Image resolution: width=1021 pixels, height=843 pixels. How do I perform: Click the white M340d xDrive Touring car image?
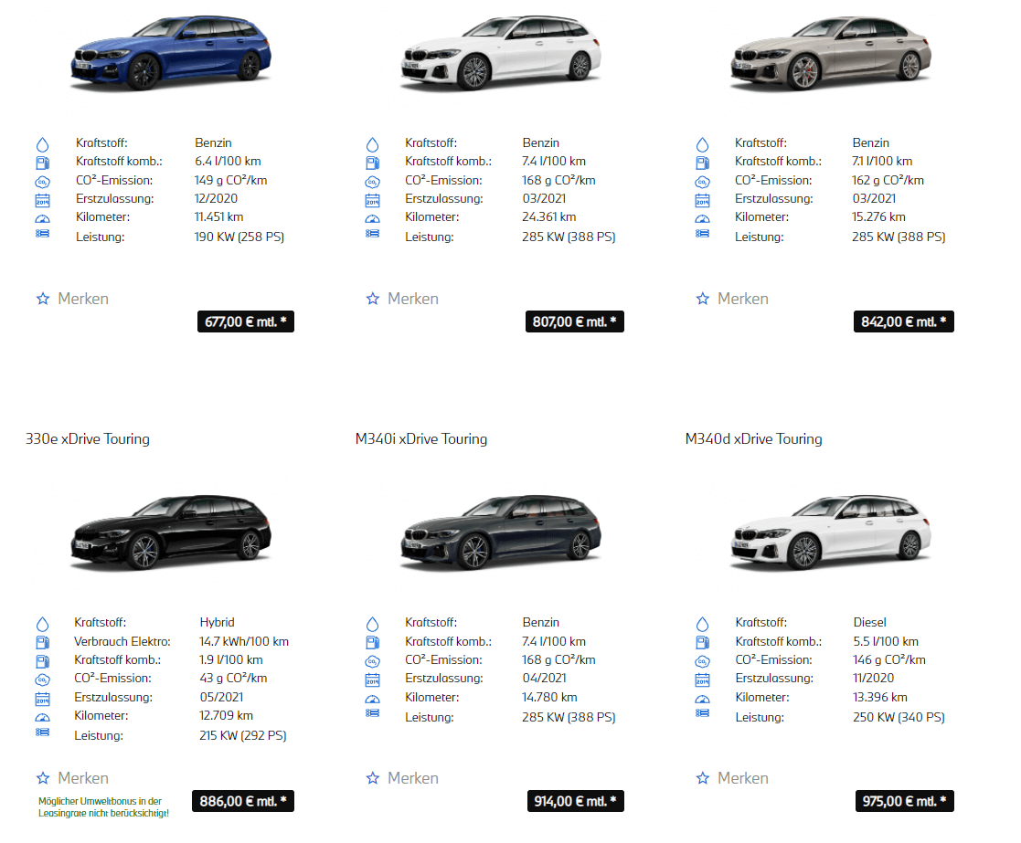point(831,533)
